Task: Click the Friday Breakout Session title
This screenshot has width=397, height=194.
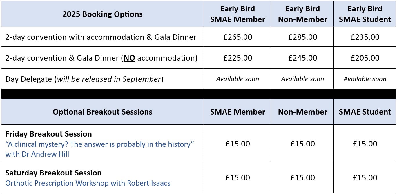Action: point(48,134)
